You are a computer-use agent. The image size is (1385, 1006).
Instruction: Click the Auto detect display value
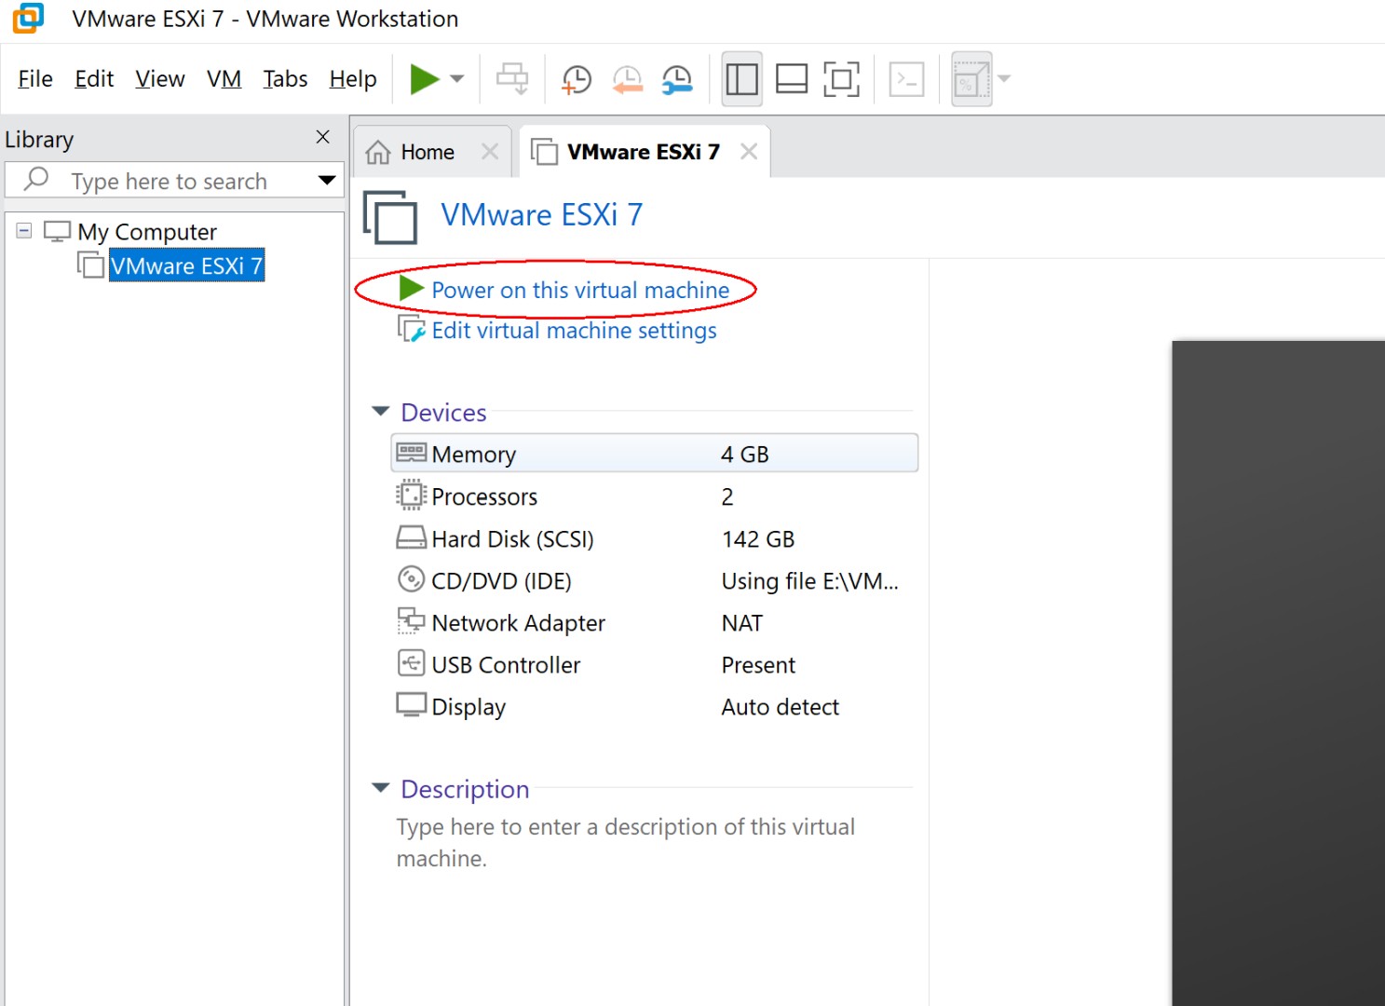tap(781, 707)
